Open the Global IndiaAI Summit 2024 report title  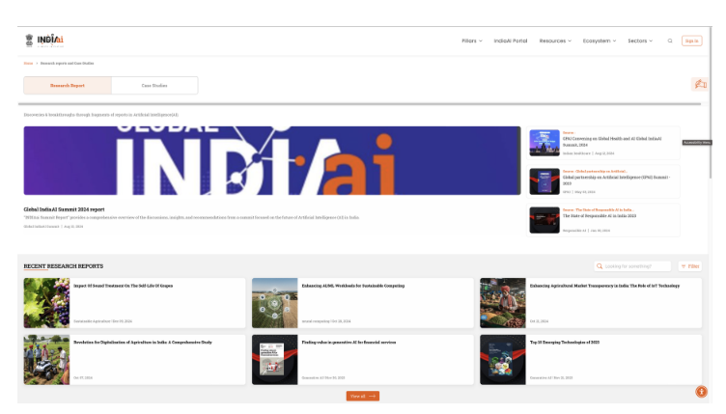click(64, 209)
